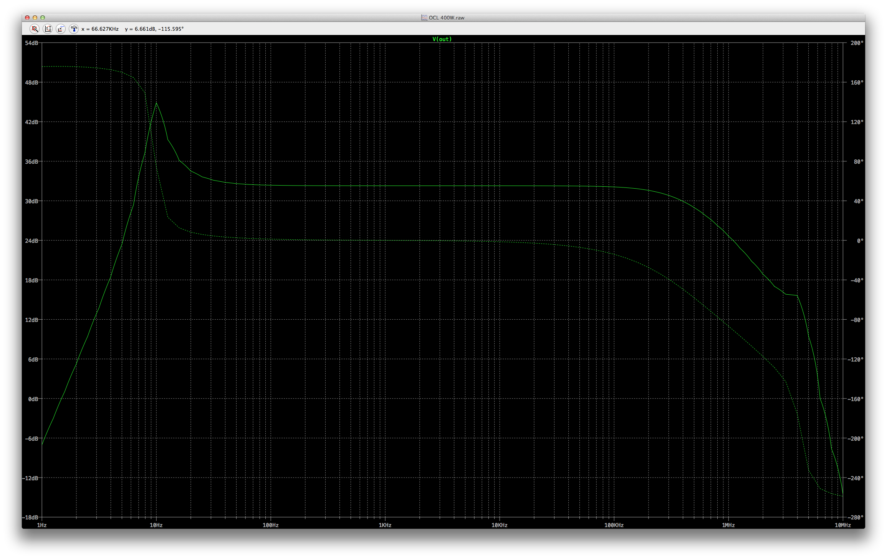Click the 1Hz frequency axis label
This screenshot has height=559, width=887.
point(42,525)
